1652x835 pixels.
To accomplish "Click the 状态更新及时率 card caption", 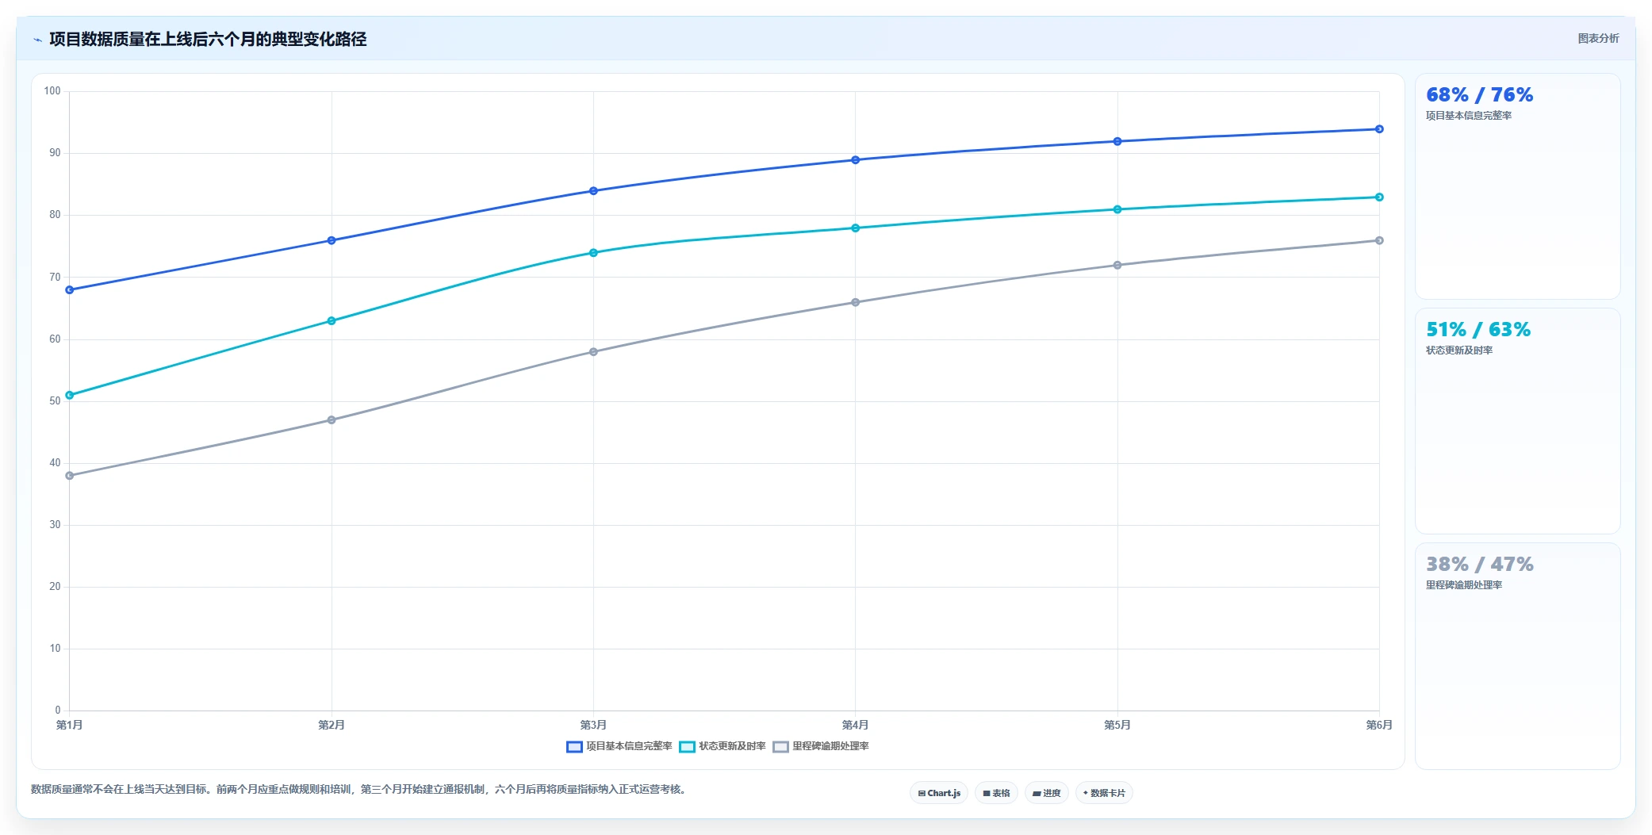I will 1459,350.
